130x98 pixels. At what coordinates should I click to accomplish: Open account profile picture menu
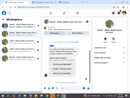(x=124, y=13)
